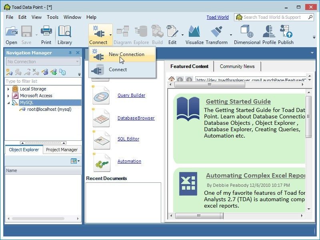Open the Getting Started Guide link
The width and height of the screenshot is (320, 240).
238,101
